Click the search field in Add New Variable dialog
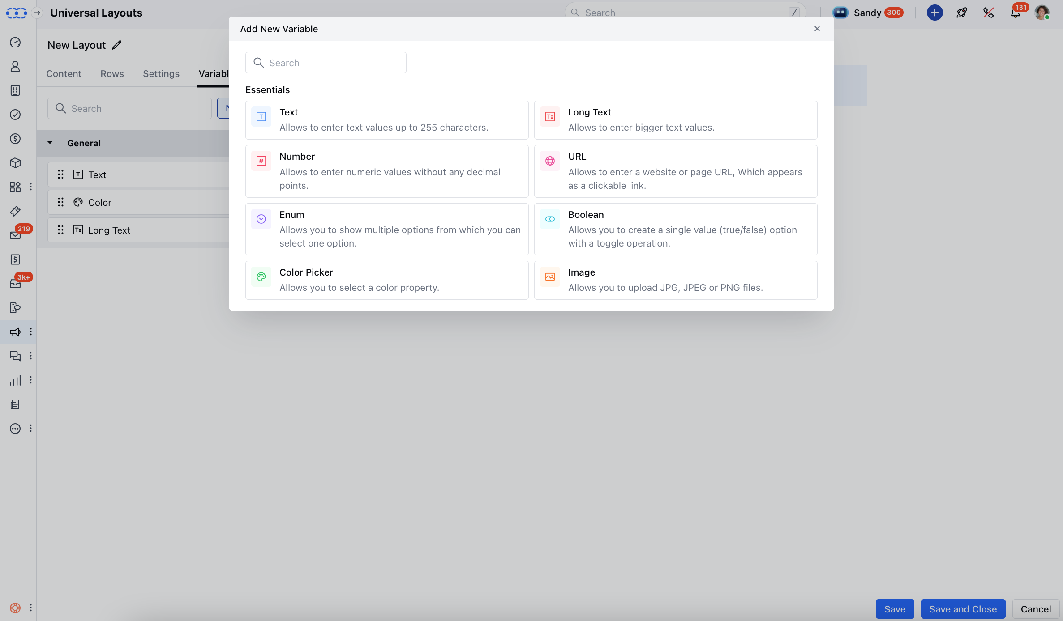This screenshot has height=621, width=1063. (x=326, y=63)
